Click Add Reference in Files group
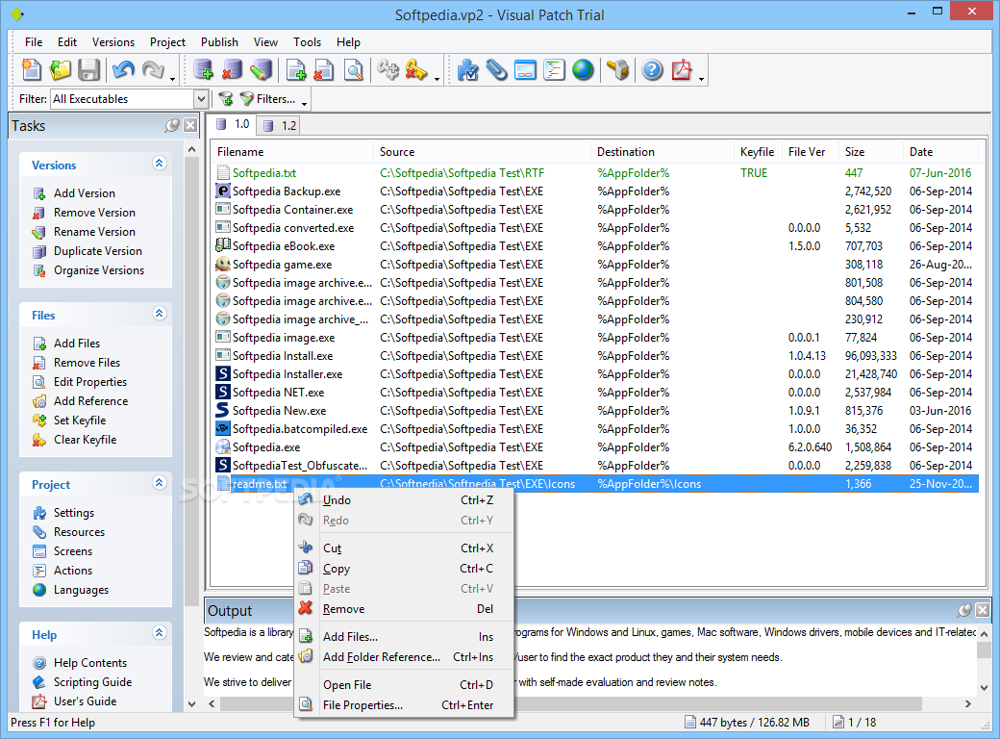Image resolution: width=1000 pixels, height=739 pixels. point(90,400)
